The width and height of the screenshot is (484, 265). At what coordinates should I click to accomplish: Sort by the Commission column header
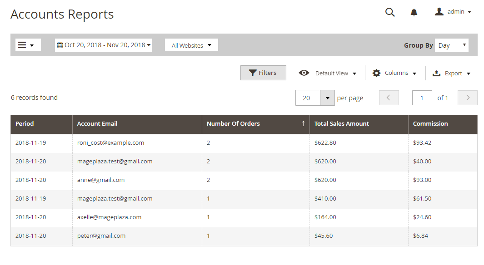point(430,123)
